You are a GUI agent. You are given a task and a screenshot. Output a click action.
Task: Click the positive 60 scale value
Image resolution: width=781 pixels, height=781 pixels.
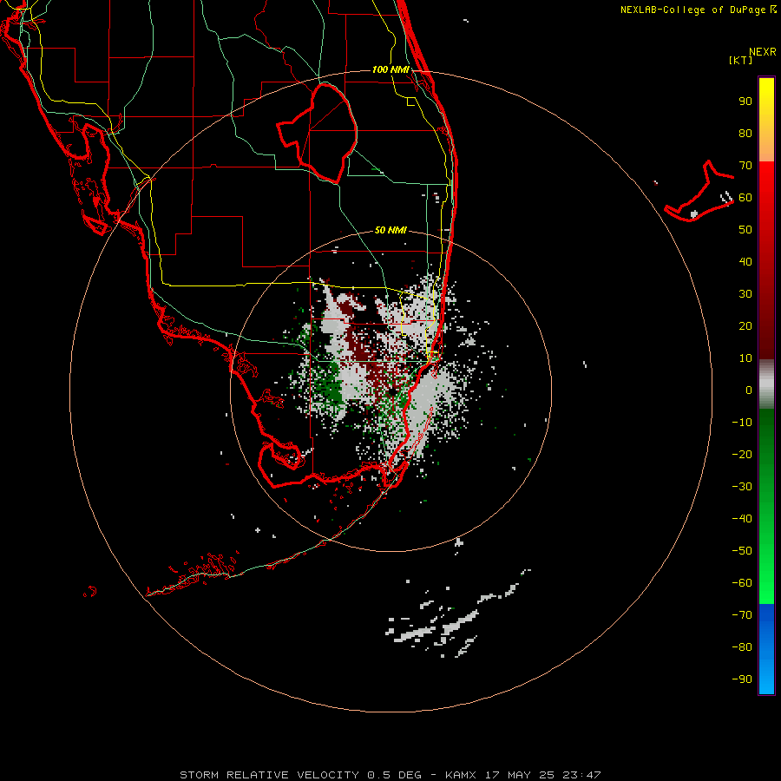point(745,198)
